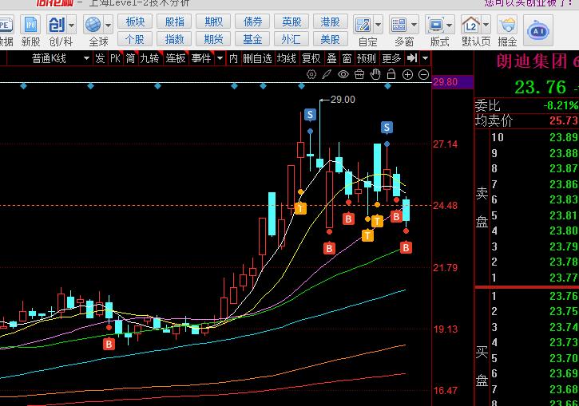Zoom in chart with plus icon
The height and width of the screenshot is (406, 579).
406,74
